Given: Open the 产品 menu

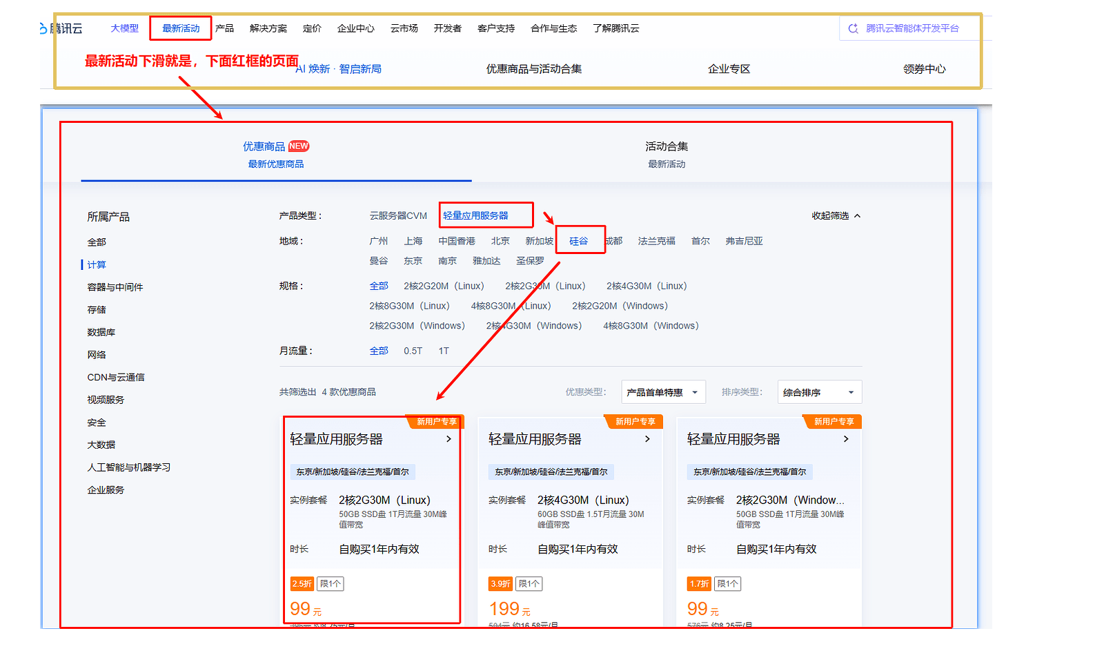Looking at the screenshot, I should [224, 28].
